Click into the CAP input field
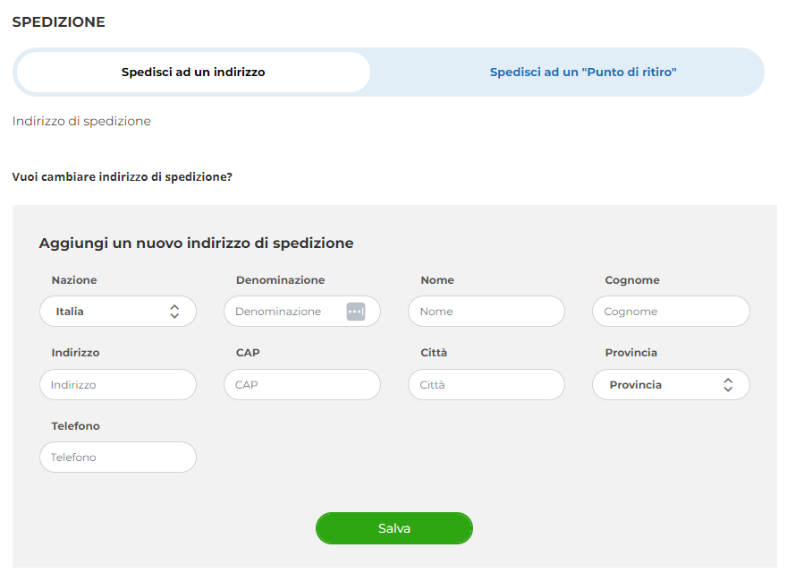The image size is (787, 582). tap(301, 384)
